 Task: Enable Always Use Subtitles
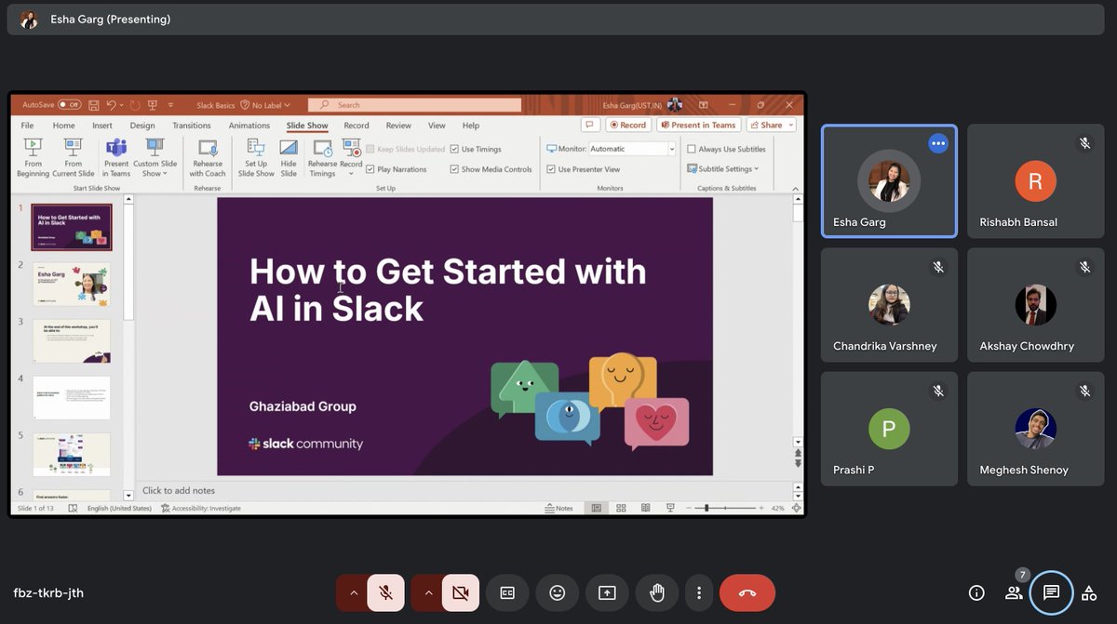(691, 149)
